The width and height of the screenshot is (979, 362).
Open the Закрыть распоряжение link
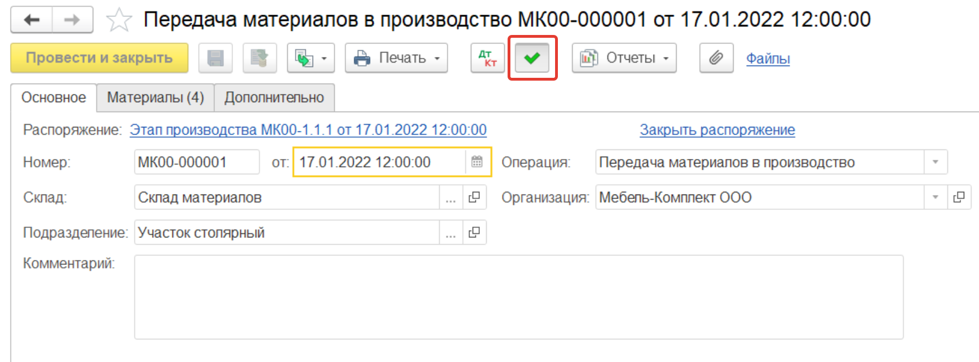pos(717,130)
